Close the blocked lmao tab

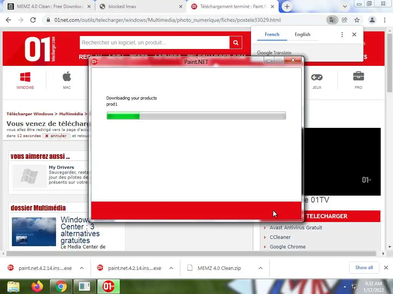tap(181, 7)
